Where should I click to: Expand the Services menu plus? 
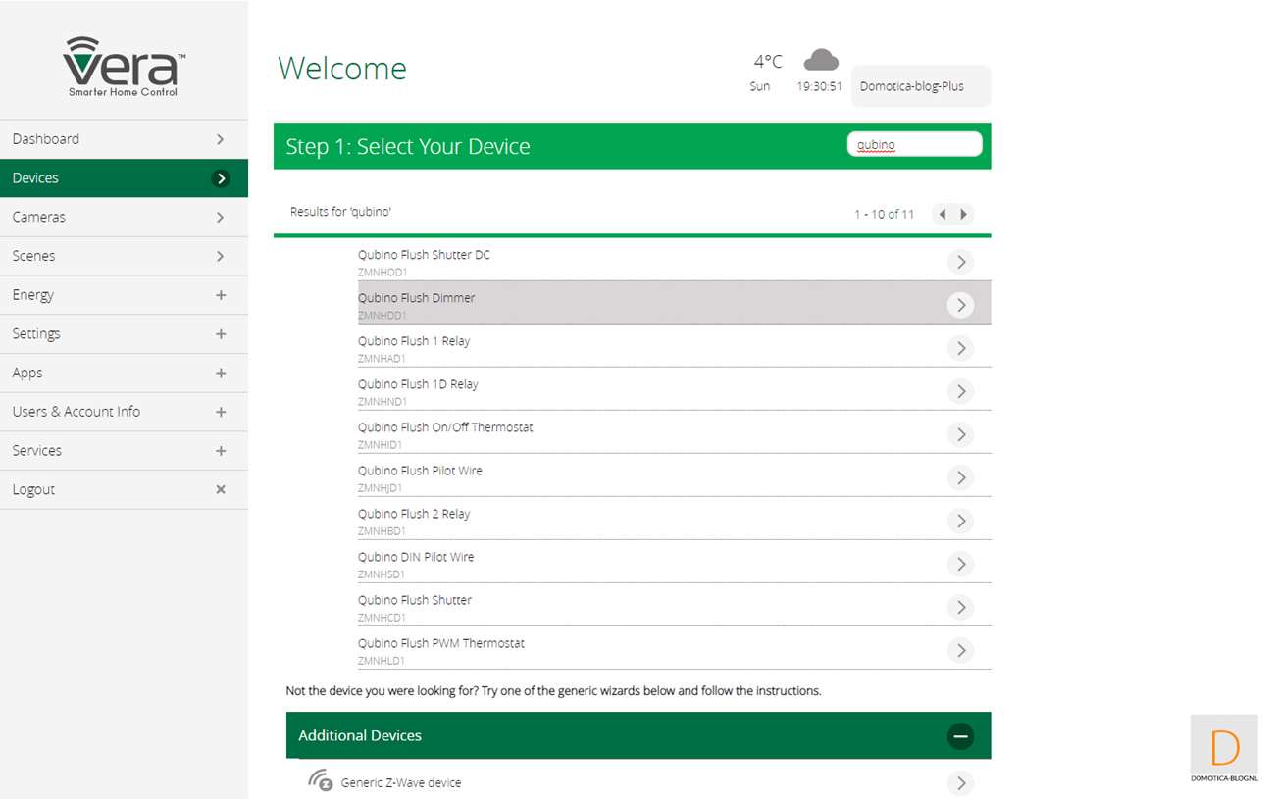pyautogui.click(x=221, y=451)
